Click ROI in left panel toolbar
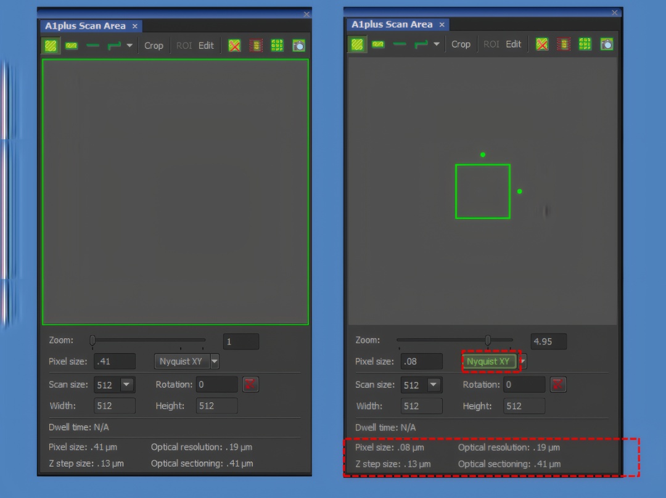Screen dimensions: 666x498 pos(184,46)
